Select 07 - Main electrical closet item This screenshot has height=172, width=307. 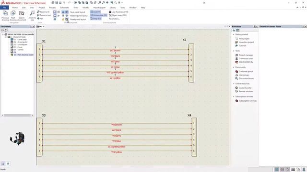pyautogui.click(x=22, y=55)
